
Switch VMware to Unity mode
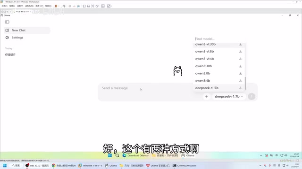pos(97,6)
